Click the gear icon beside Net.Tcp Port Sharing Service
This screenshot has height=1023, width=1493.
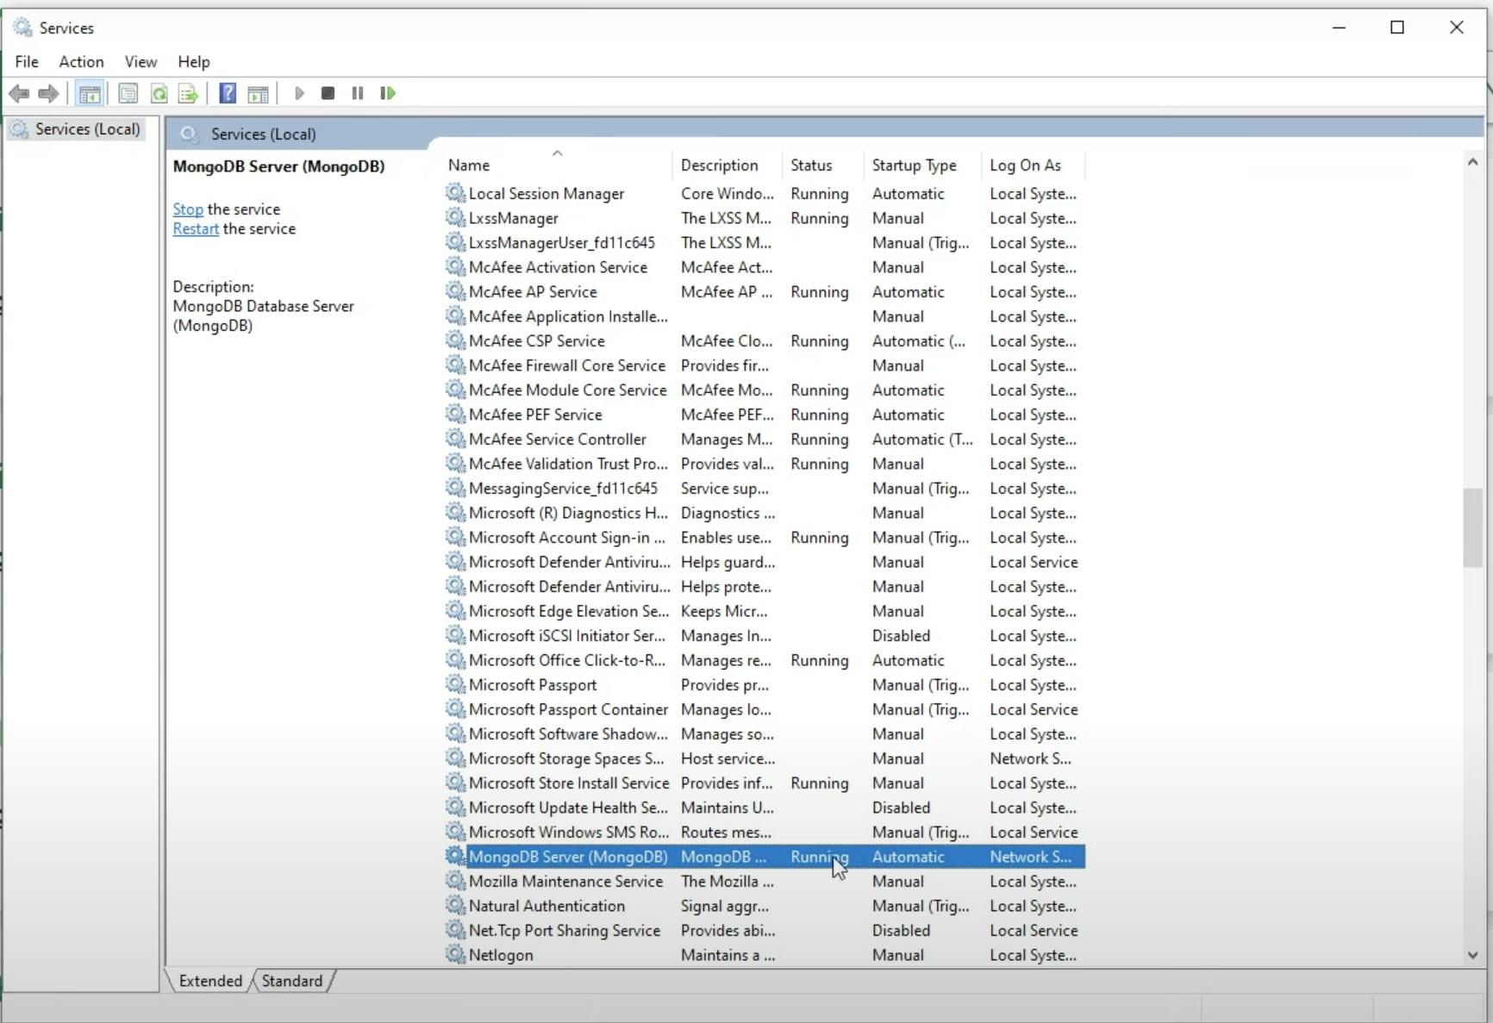point(455,930)
